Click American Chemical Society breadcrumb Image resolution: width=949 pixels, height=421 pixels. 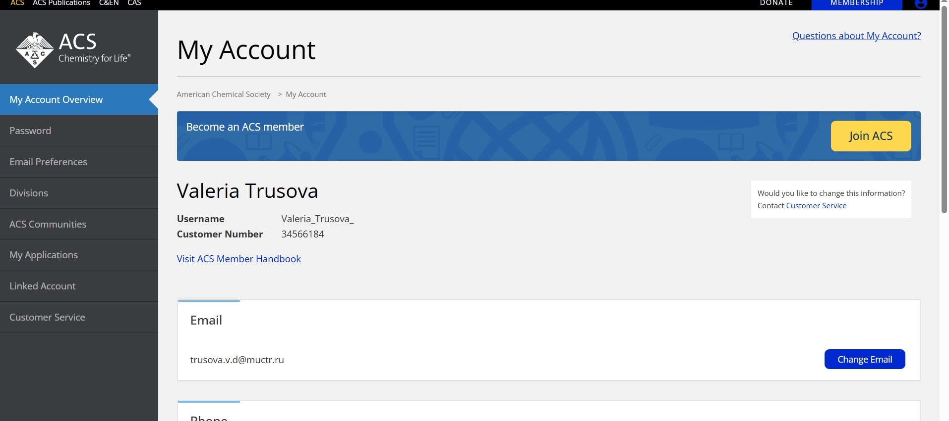tap(224, 94)
